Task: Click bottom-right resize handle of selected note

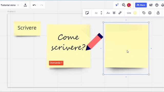Action: click(149, 74)
